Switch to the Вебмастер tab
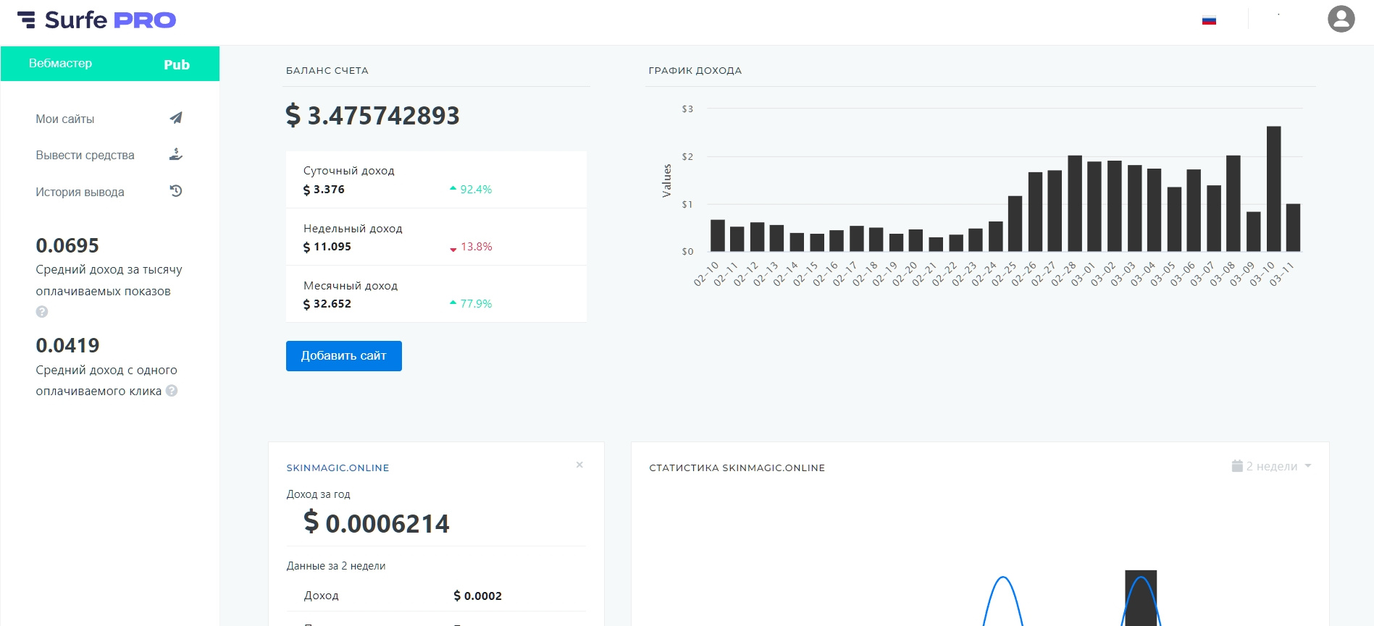The width and height of the screenshot is (1374, 626). [x=61, y=64]
